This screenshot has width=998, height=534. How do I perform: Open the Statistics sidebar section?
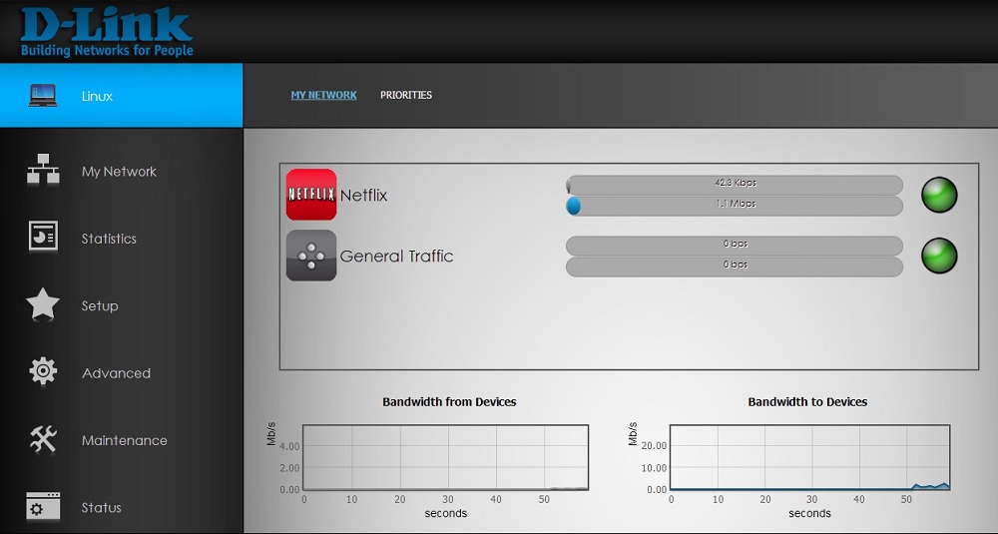pyautogui.click(x=121, y=239)
